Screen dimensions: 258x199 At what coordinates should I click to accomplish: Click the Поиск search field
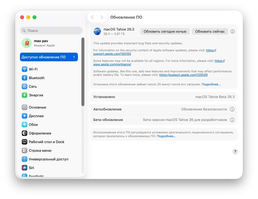click(51, 31)
